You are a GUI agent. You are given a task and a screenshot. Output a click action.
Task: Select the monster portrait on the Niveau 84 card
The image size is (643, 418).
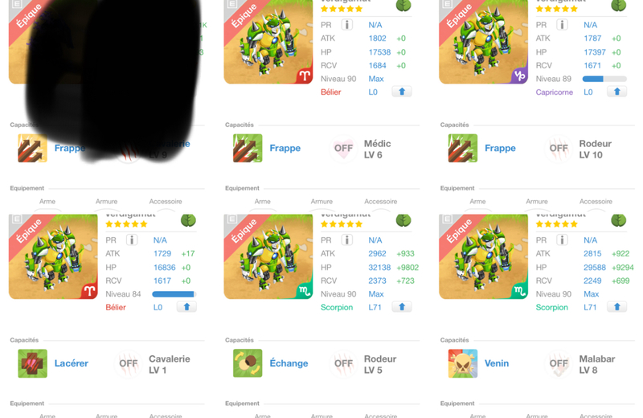pos(53,256)
